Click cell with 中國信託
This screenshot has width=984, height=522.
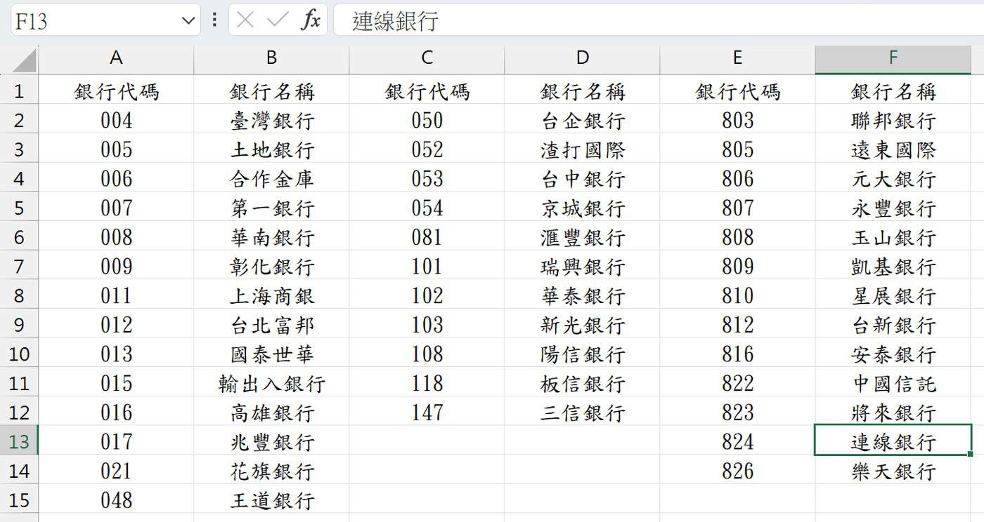tap(893, 383)
